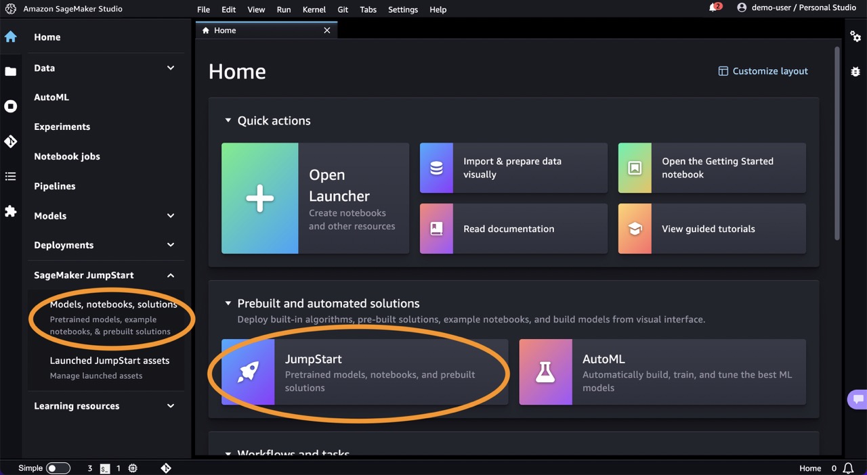Click demo-user / Personal Studio label
Viewport: 867px width, 475px height.
tap(804, 7)
